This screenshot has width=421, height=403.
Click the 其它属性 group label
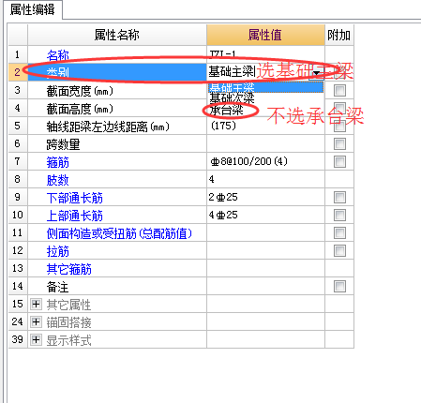click(x=68, y=305)
